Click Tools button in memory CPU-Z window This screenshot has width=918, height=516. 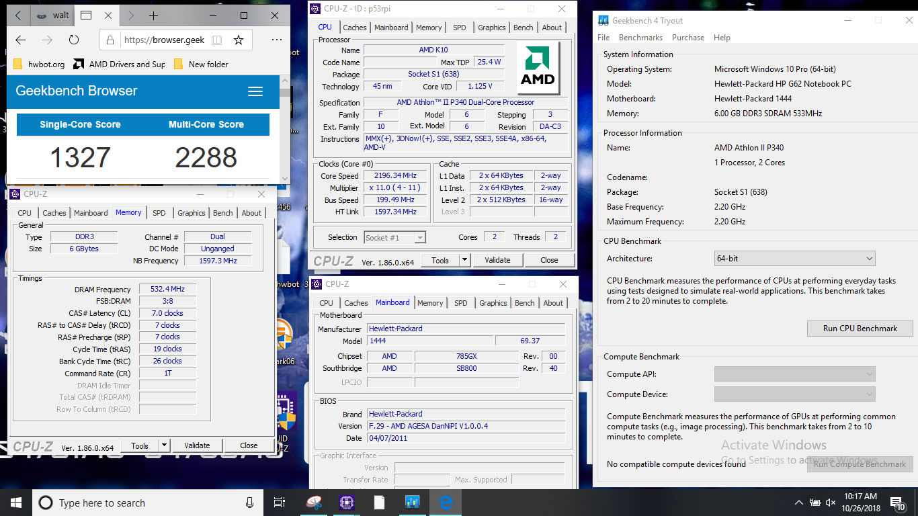pos(140,445)
